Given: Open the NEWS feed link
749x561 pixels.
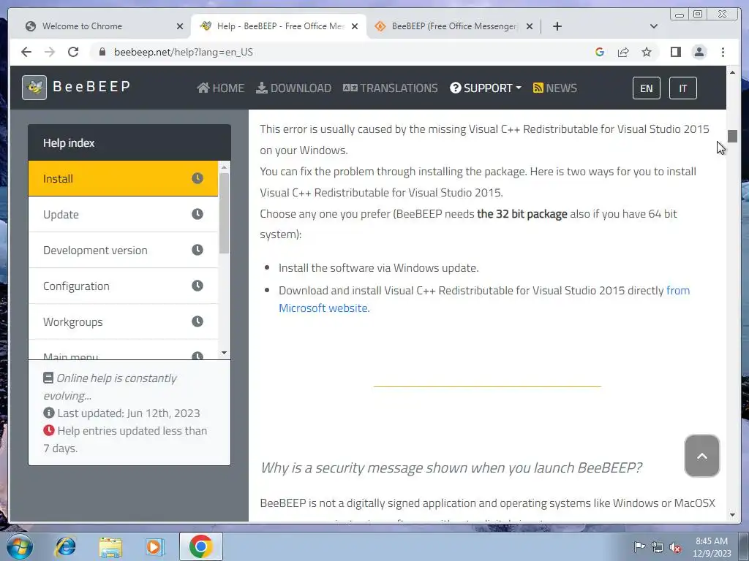Looking at the screenshot, I should pos(554,88).
